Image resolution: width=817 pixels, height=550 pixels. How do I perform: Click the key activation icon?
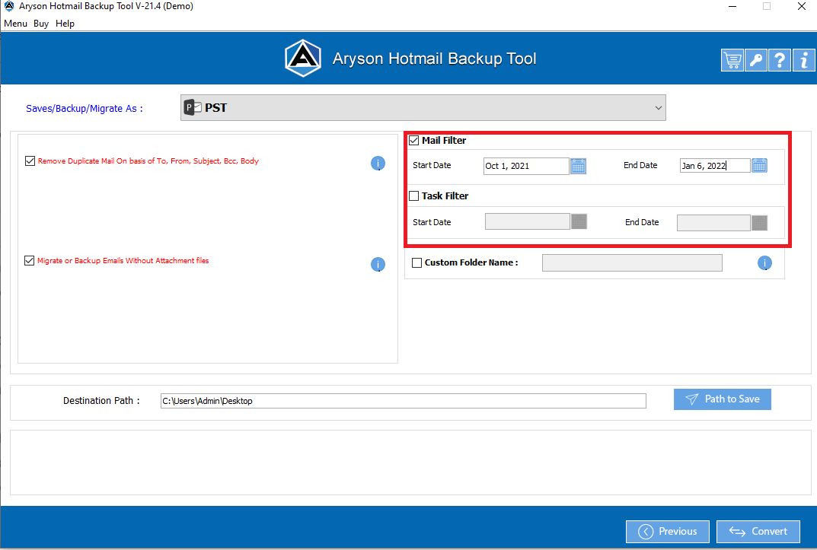[756, 60]
